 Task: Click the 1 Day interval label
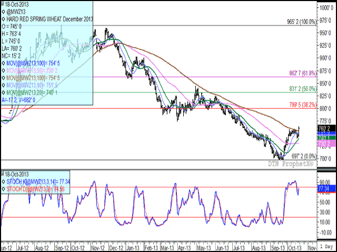[326, 246]
